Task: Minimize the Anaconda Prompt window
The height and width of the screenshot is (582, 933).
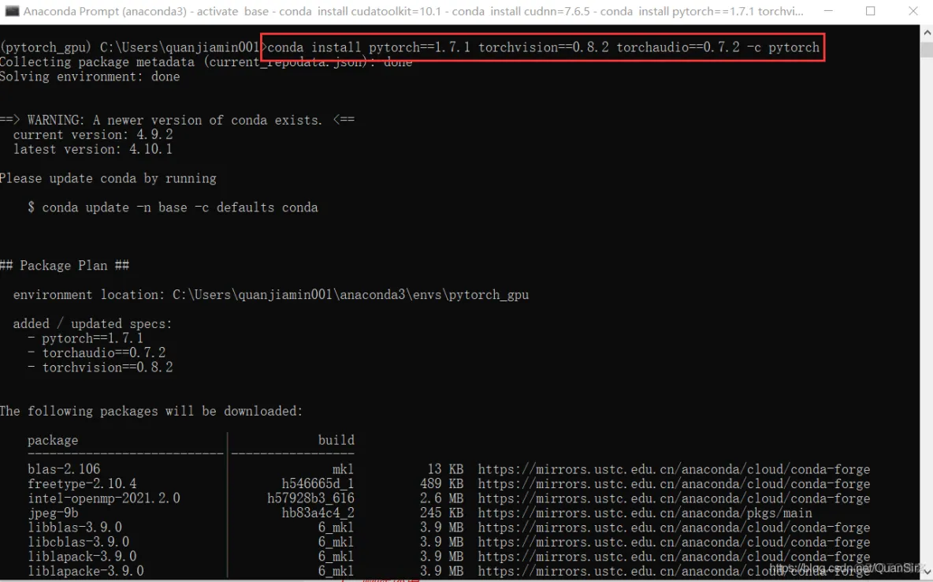Action: [x=827, y=11]
